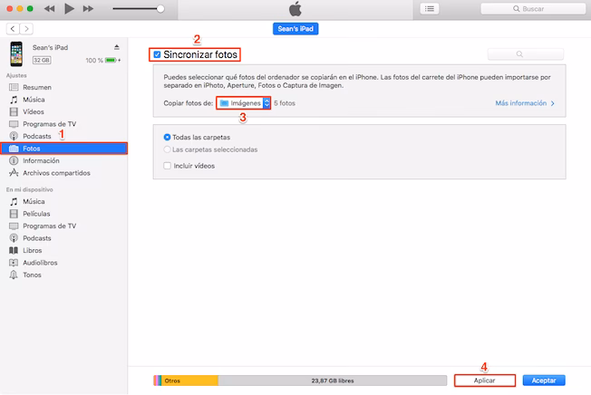Click the photos search field
Image resolution: width=591 pixels, height=395 pixels.
pyautogui.click(x=526, y=53)
